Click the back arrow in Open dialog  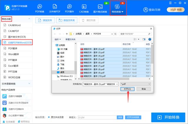point(55,34)
